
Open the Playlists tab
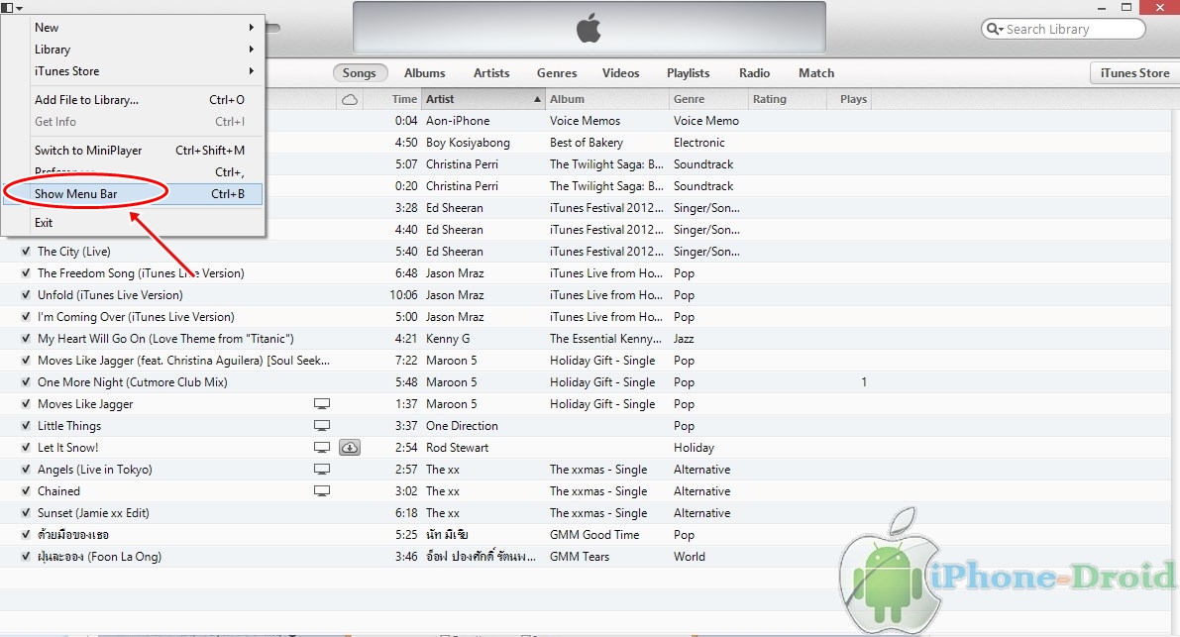(688, 73)
